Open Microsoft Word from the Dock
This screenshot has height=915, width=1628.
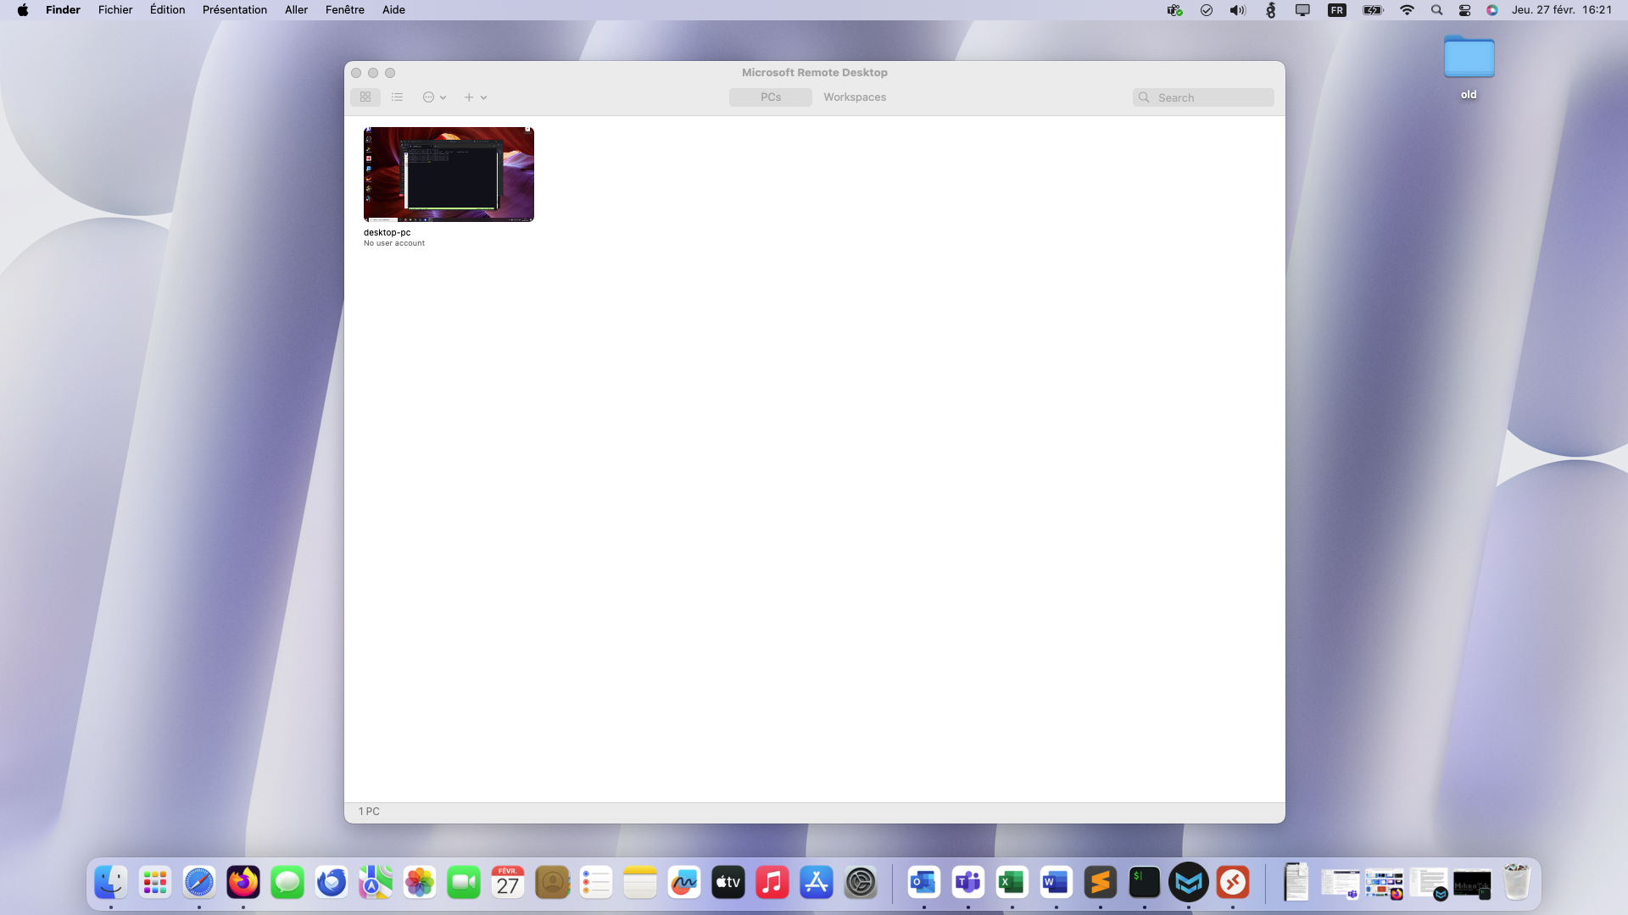tap(1056, 882)
